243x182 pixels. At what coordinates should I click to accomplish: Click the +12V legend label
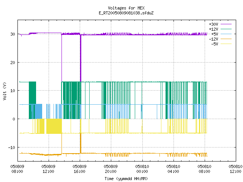pos(213,29)
